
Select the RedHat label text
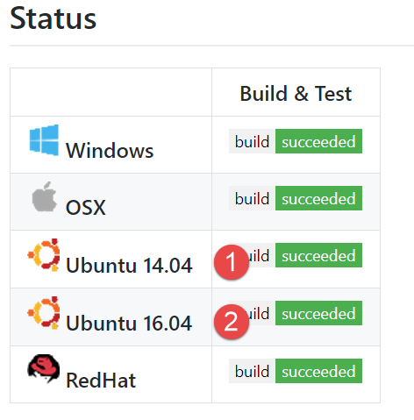(x=101, y=381)
